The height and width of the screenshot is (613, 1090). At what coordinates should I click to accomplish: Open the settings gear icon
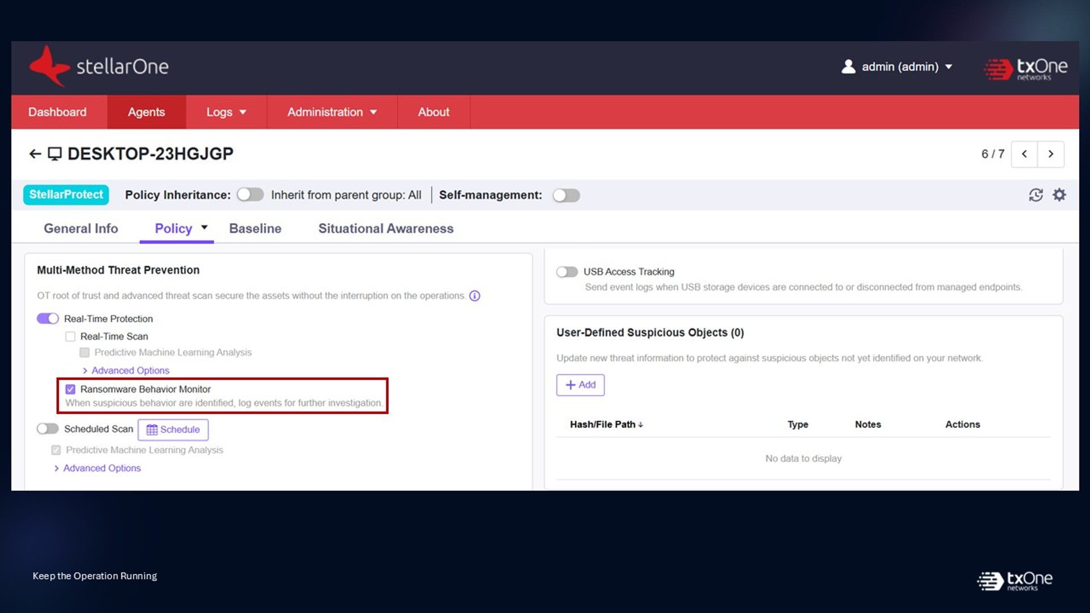tap(1059, 195)
